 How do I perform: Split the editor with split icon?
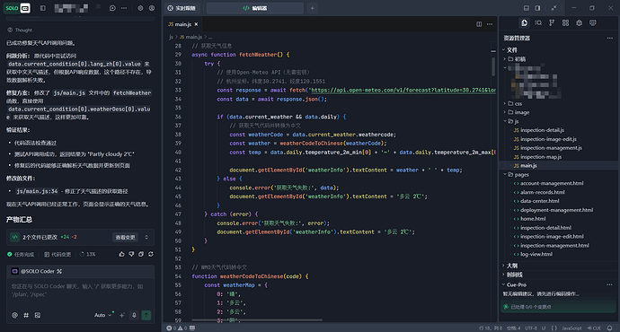coord(479,24)
